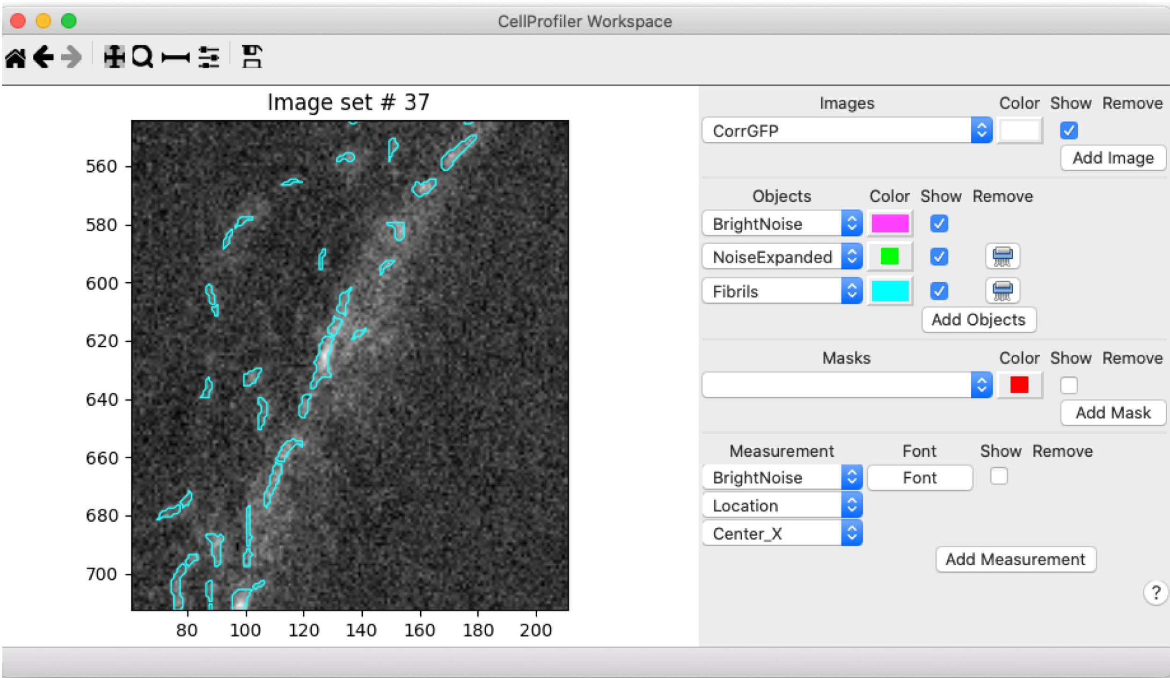1170x678 pixels.
Task: Click the Home reset view icon
Action: [x=15, y=58]
